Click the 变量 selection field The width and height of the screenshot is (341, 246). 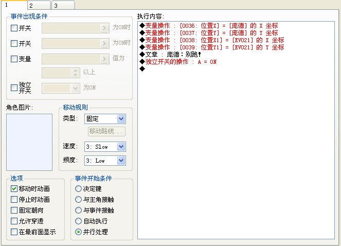(x=76, y=59)
